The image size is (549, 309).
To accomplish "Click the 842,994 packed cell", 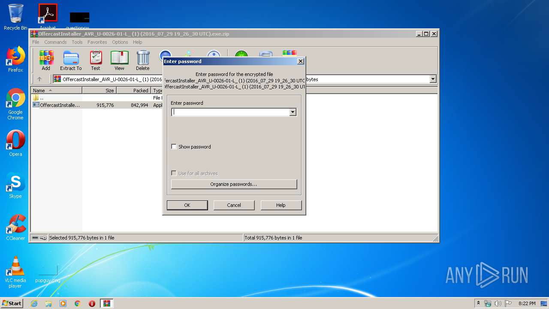I will tap(139, 105).
